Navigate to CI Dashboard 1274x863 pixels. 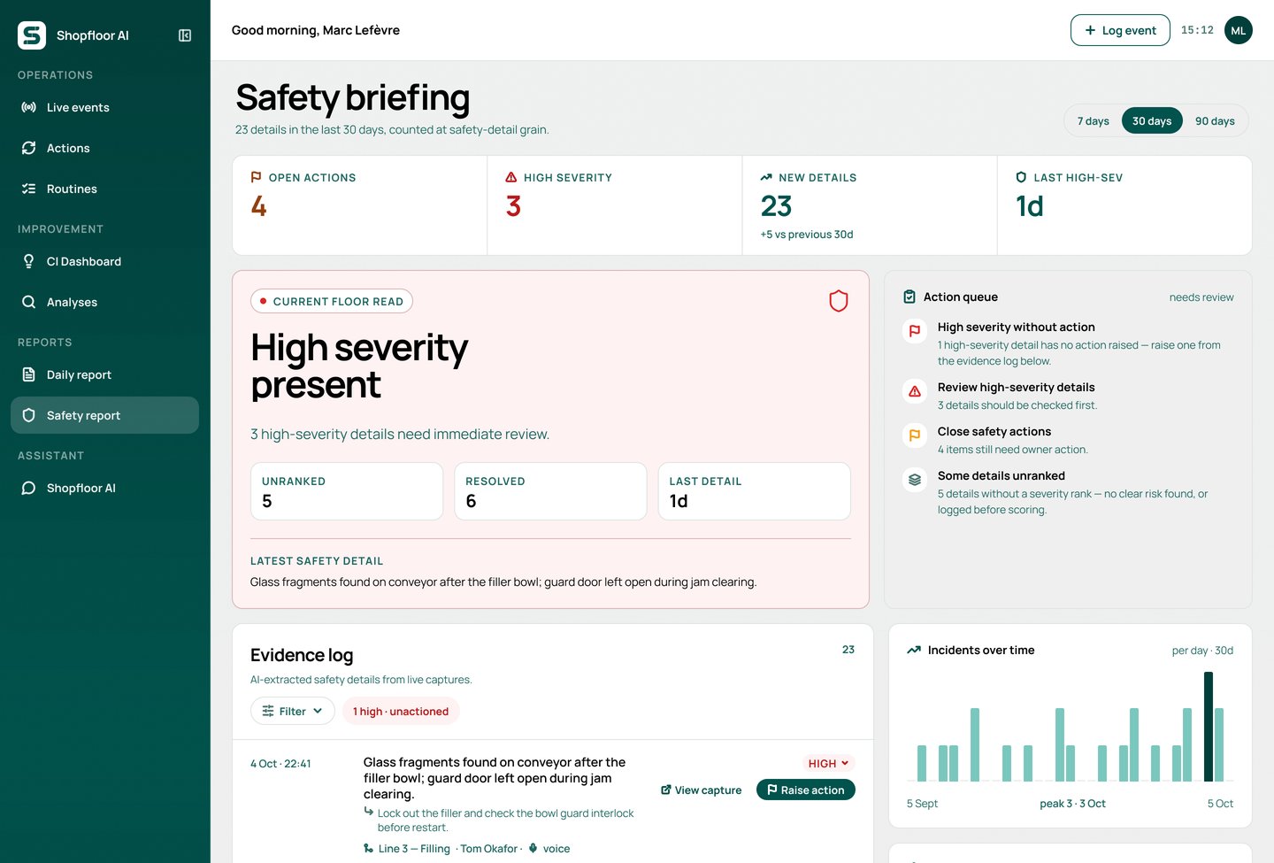(104, 262)
